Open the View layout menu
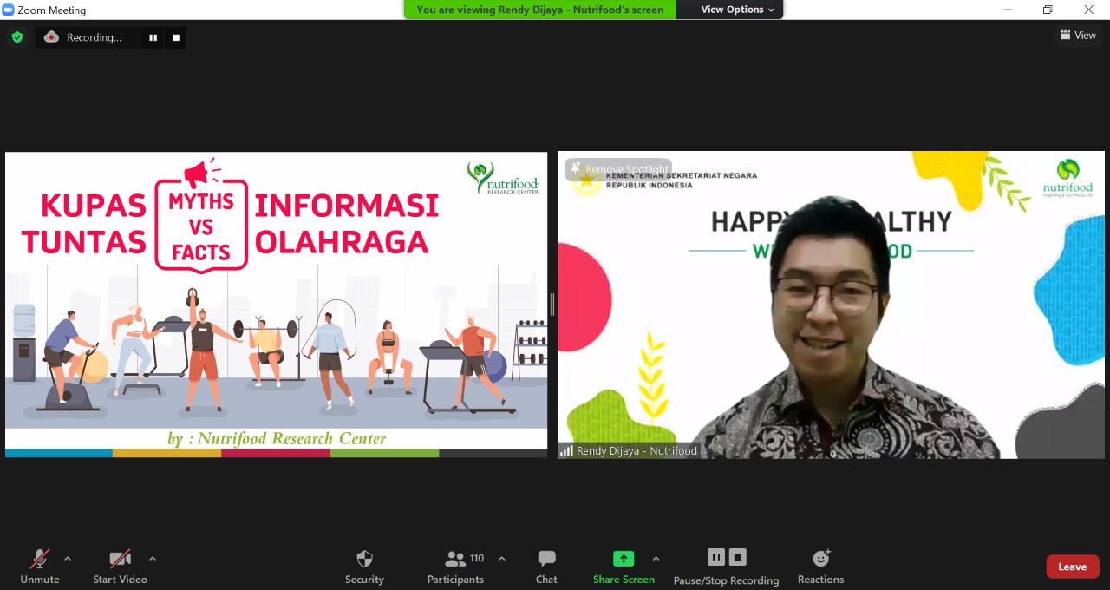This screenshot has height=590, width=1110. pos(1078,36)
